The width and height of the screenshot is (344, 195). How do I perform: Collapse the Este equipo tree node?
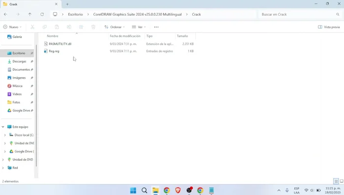click(3, 127)
